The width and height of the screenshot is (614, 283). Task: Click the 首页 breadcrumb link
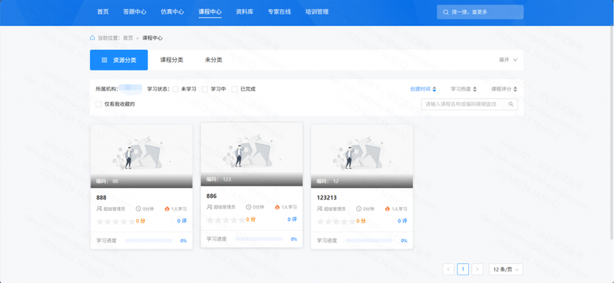pos(128,38)
